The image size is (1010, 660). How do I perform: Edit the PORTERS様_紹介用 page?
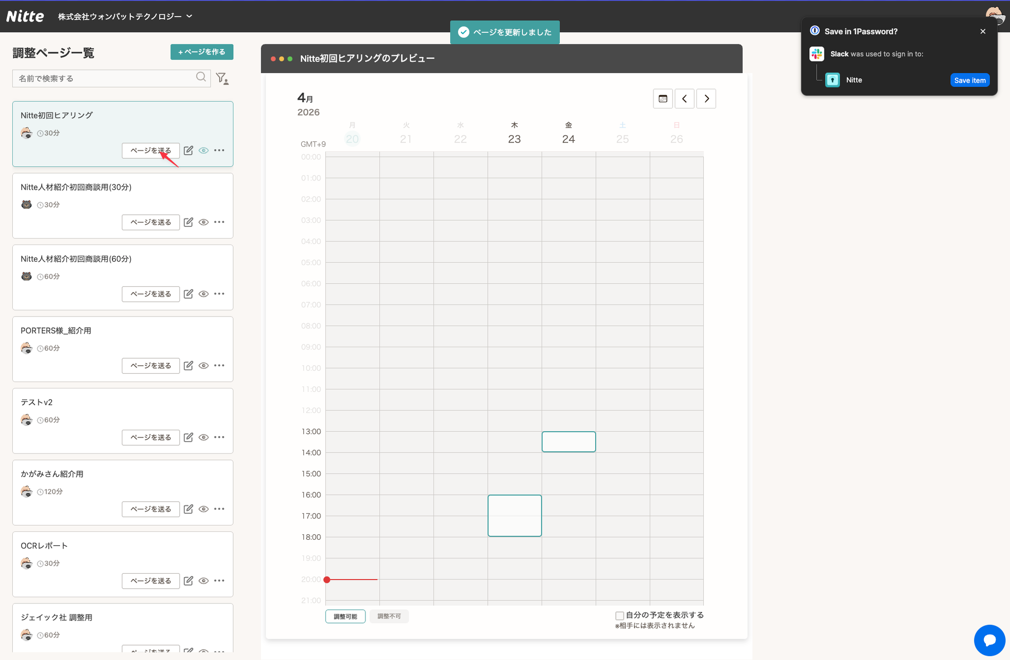(x=188, y=366)
